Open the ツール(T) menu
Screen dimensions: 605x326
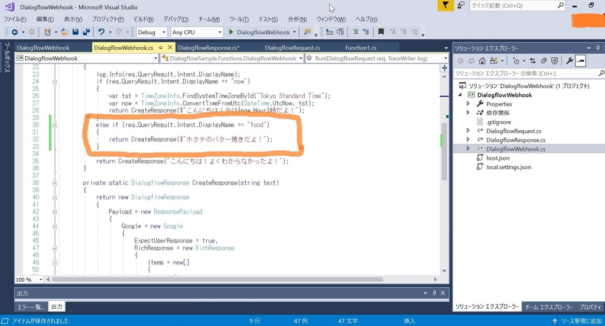(239, 19)
